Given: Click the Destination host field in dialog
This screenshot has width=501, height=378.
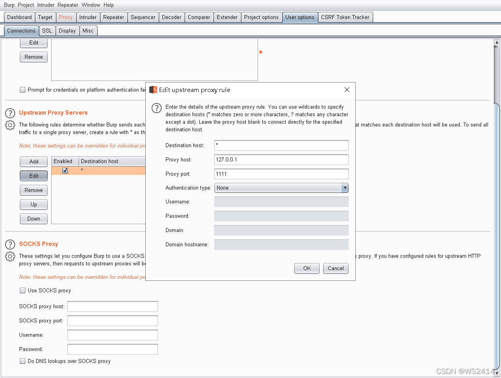Looking at the screenshot, I should point(281,145).
